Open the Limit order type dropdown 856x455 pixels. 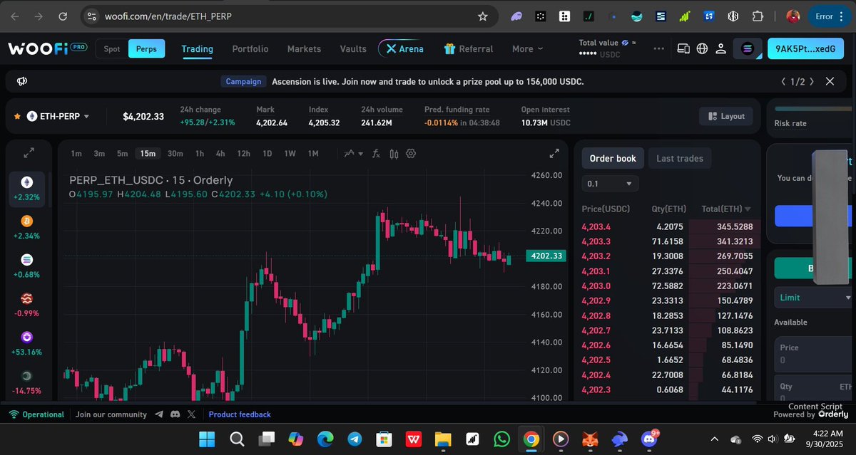(x=814, y=298)
